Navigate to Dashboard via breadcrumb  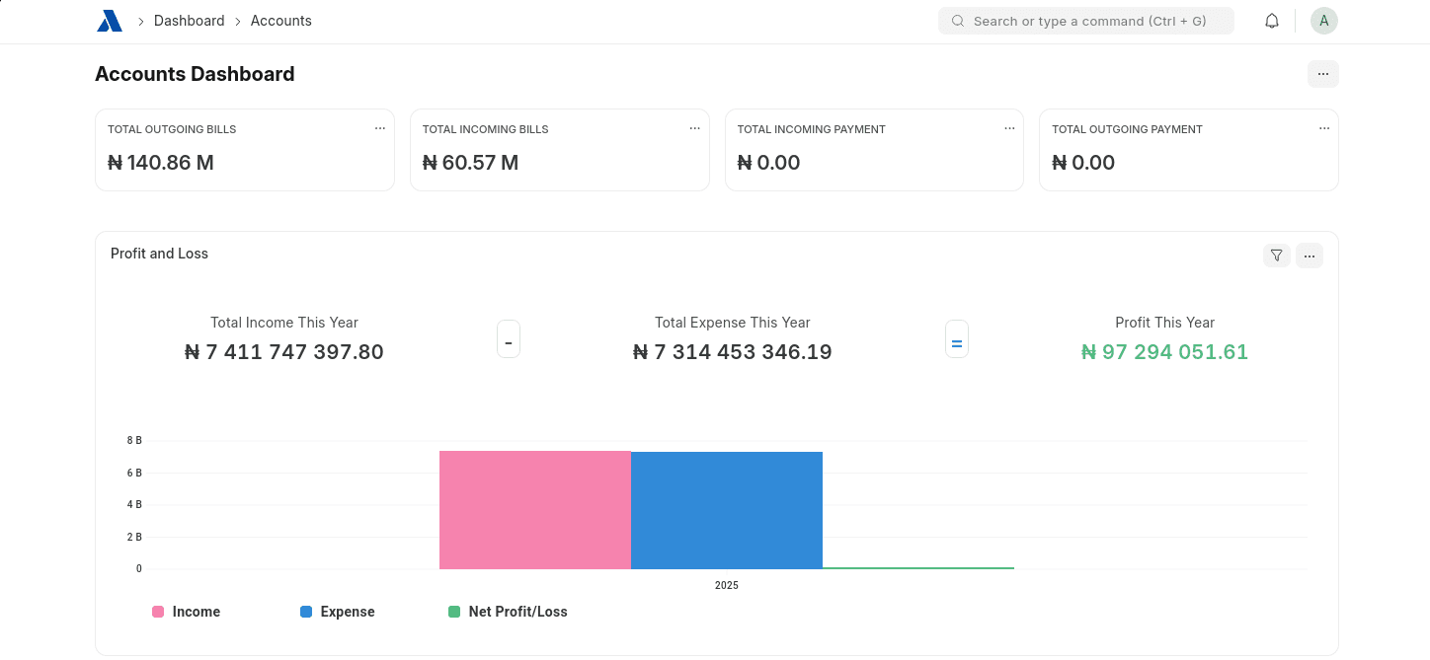tap(190, 20)
